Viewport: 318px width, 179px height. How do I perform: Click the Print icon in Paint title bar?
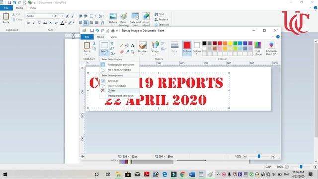(113, 31)
